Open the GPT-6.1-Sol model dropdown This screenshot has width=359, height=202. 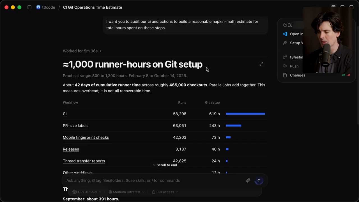[87, 192]
